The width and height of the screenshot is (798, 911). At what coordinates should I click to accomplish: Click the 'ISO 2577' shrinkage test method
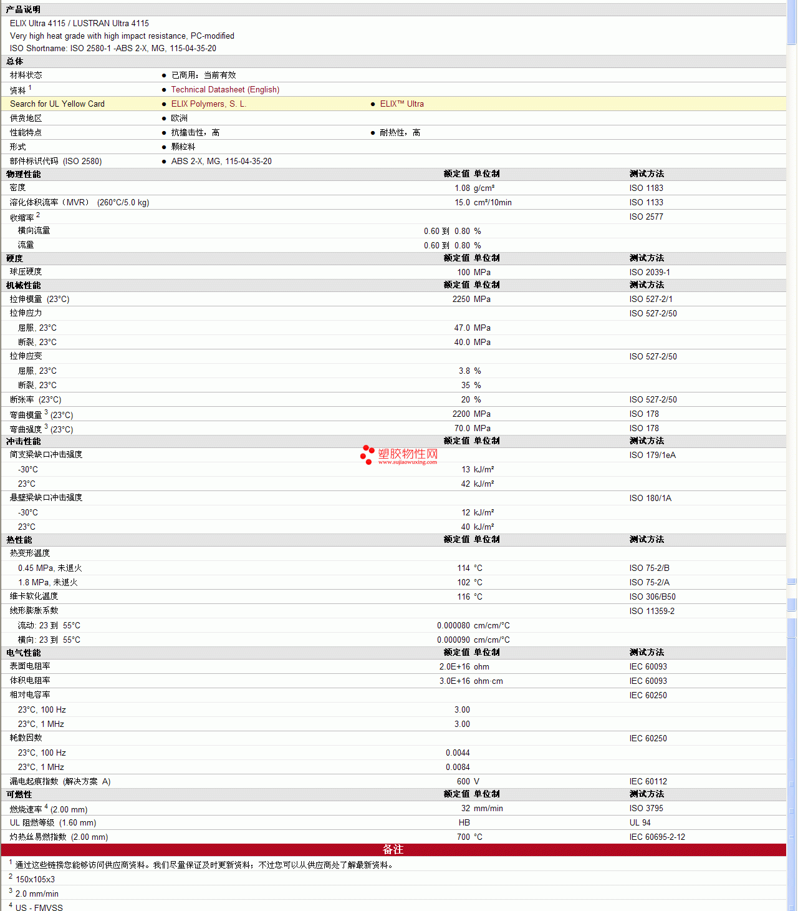647,217
